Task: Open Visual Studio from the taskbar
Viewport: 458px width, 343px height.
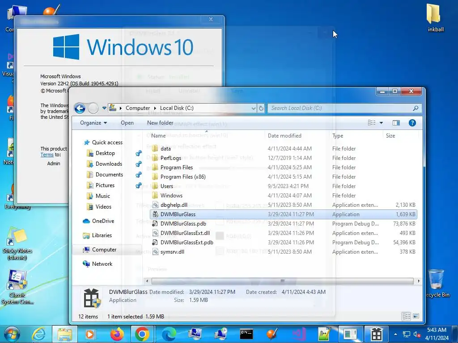Action: tap(299, 334)
